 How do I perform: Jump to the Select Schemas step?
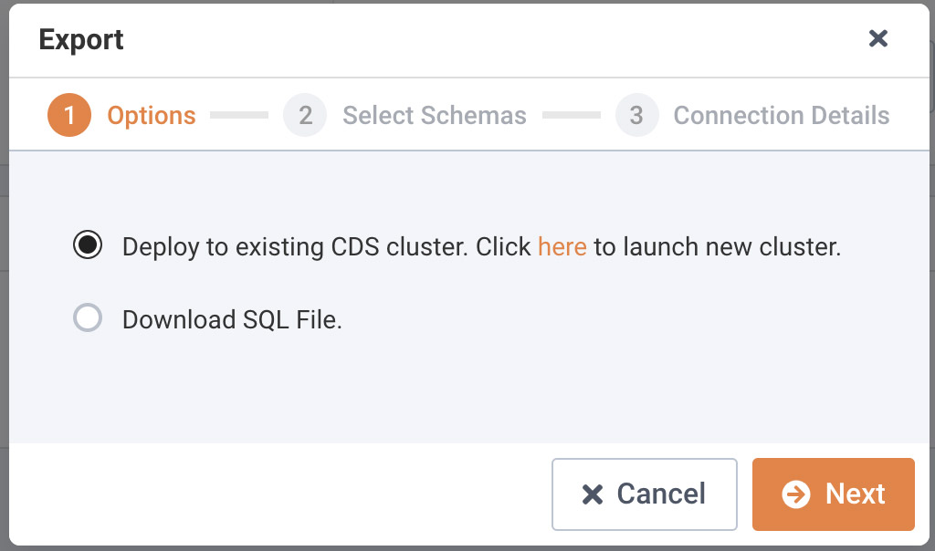[x=435, y=116]
